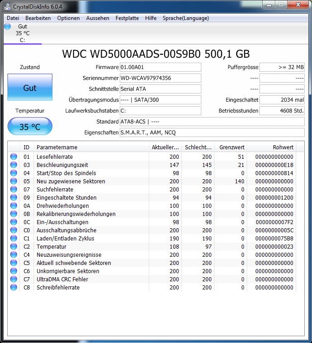Viewport: 312px width, 343px height.
Task: Open the Hilfe menu
Action: click(x=151, y=18)
